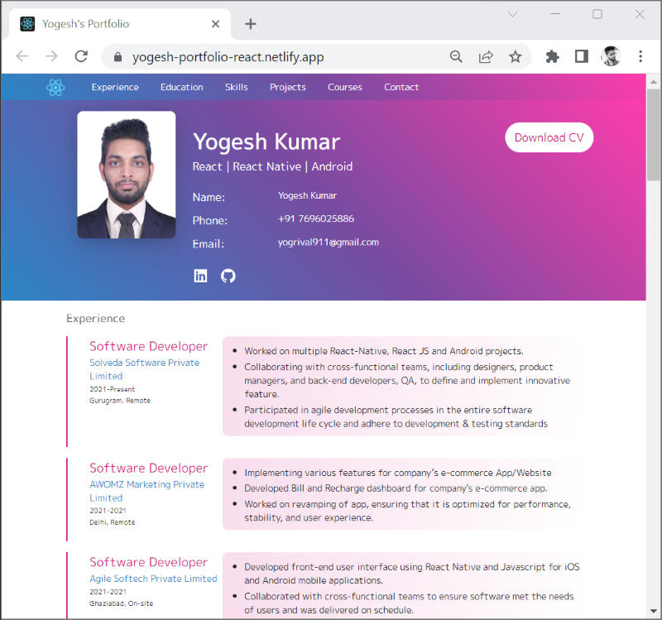662x620 pixels.
Task: Open Agile Softech Private Limited link
Action: tap(153, 579)
